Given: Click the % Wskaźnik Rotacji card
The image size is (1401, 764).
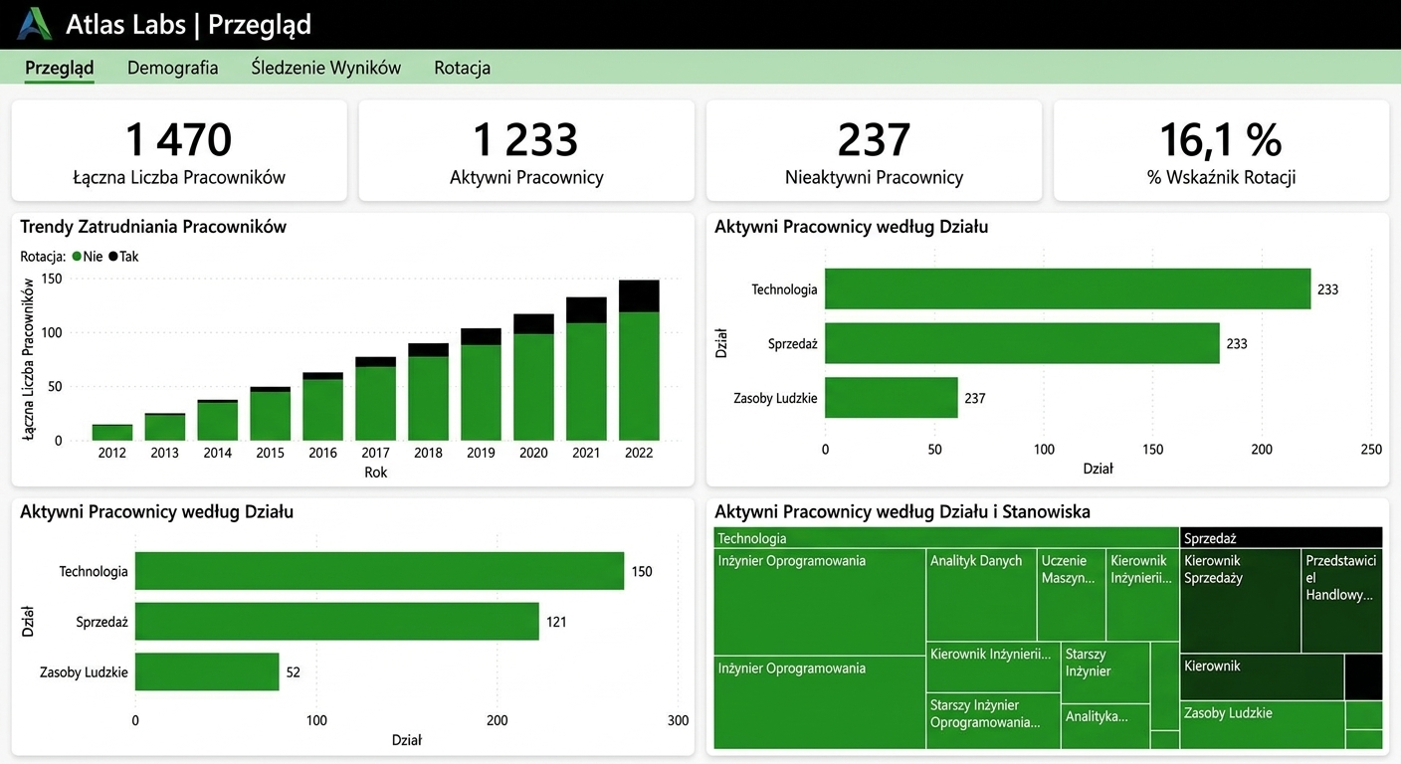Looking at the screenshot, I should click(x=1221, y=151).
